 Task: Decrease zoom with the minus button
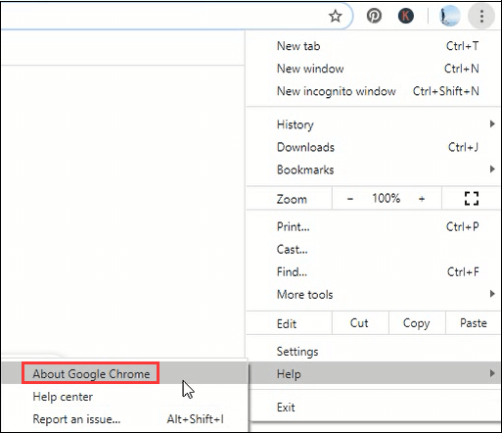(350, 199)
